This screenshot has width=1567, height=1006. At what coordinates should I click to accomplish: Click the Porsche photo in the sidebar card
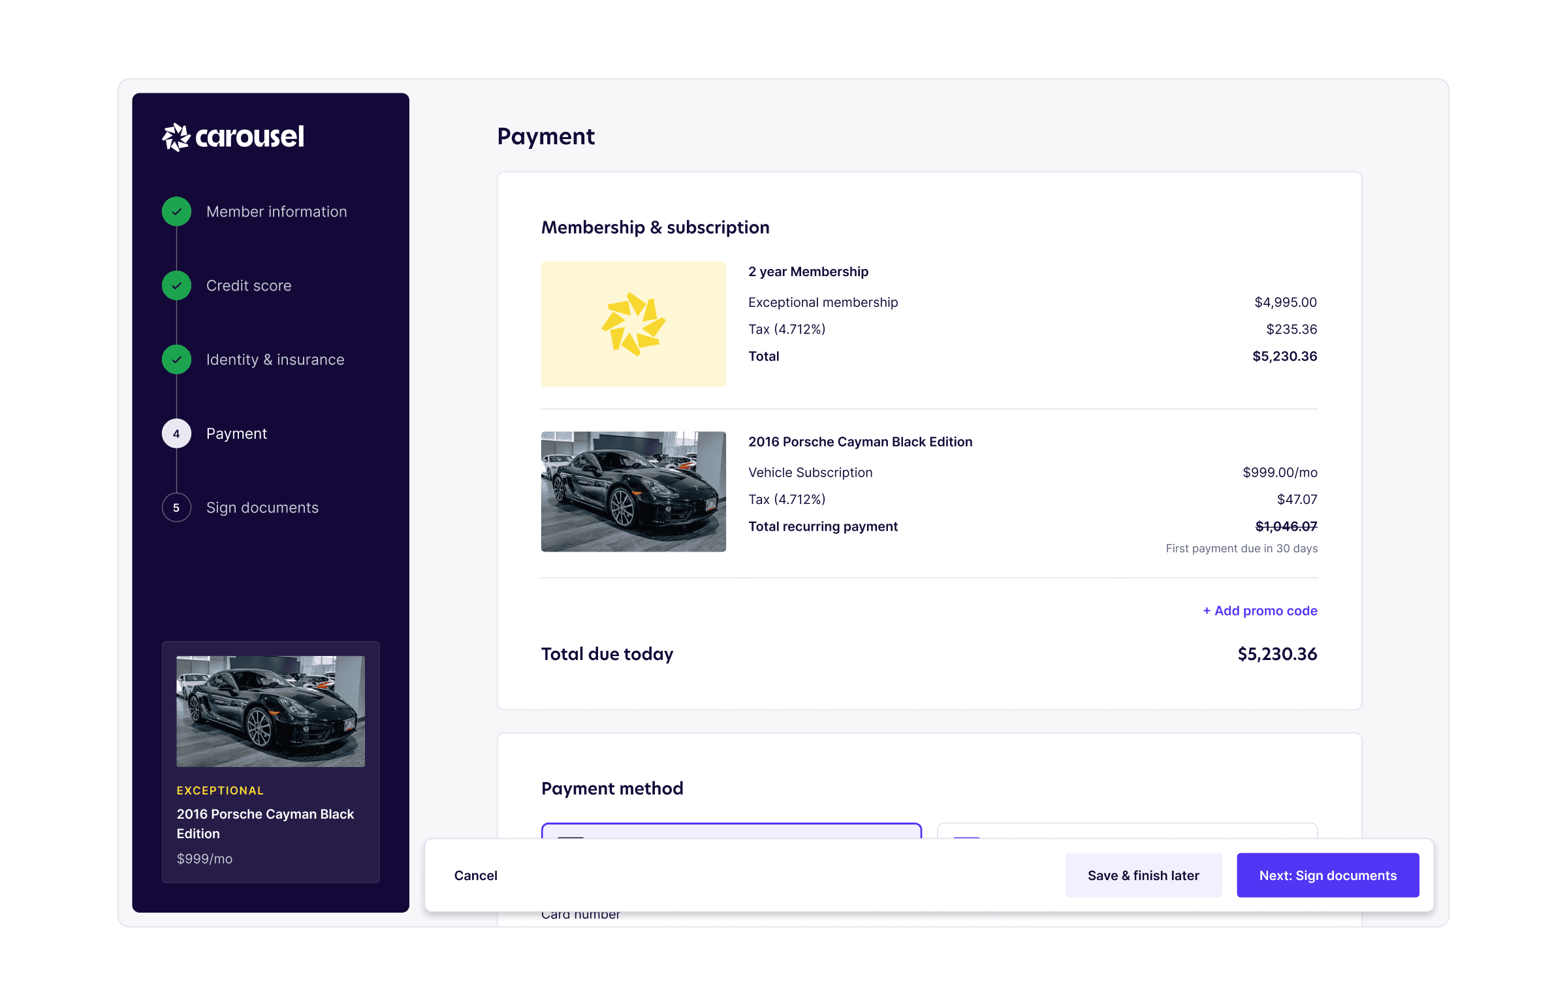tap(270, 712)
